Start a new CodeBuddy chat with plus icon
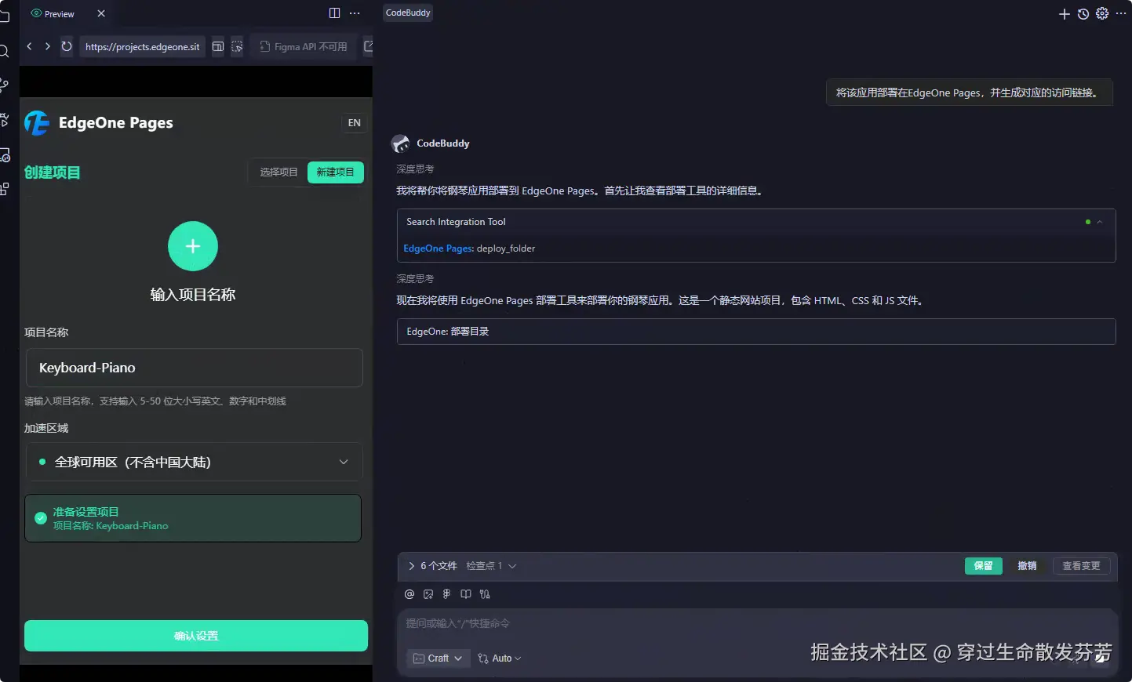Image resolution: width=1132 pixels, height=682 pixels. click(1065, 14)
